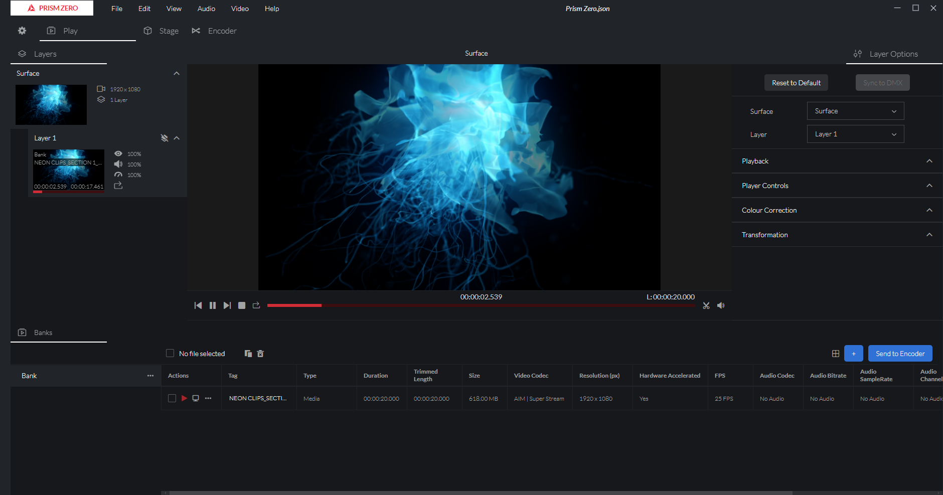
Task: Open the Video menu
Action: pyautogui.click(x=240, y=9)
